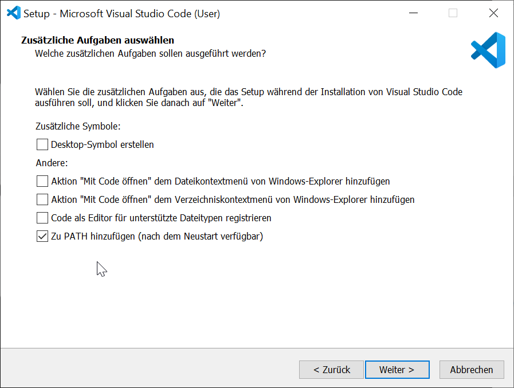The width and height of the screenshot is (514, 388).
Task: Tick the Dateikontextmenü "Mit Code öffnen" checkbox
Action: click(x=42, y=181)
